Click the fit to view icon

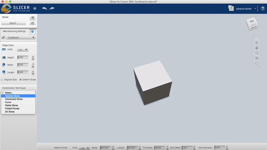(257, 58)
